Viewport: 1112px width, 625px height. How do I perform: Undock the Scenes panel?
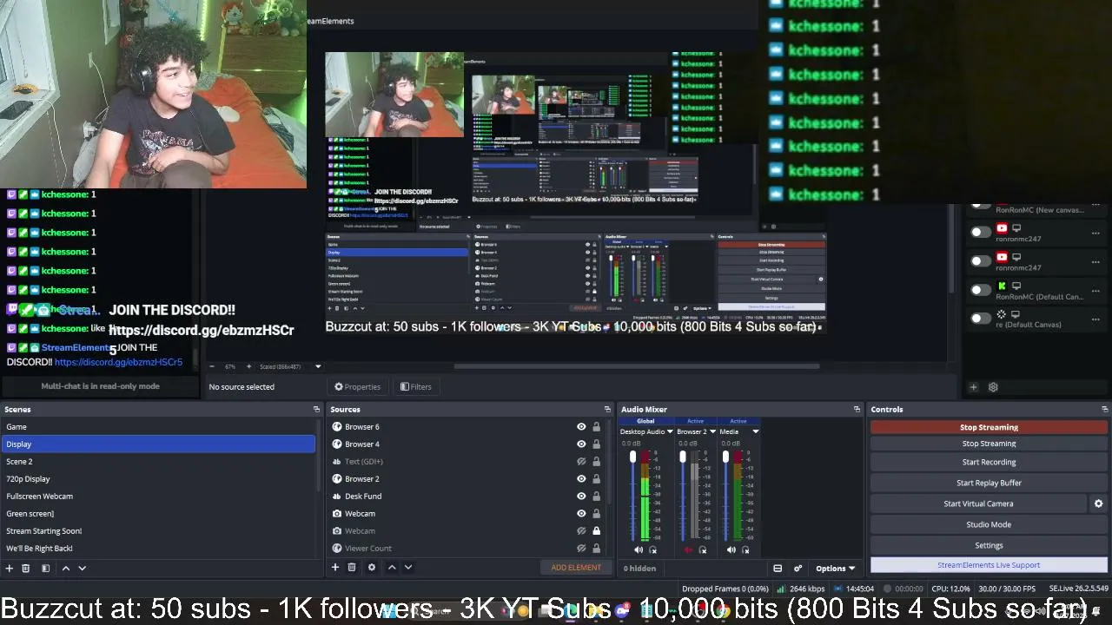pos(316,409)
